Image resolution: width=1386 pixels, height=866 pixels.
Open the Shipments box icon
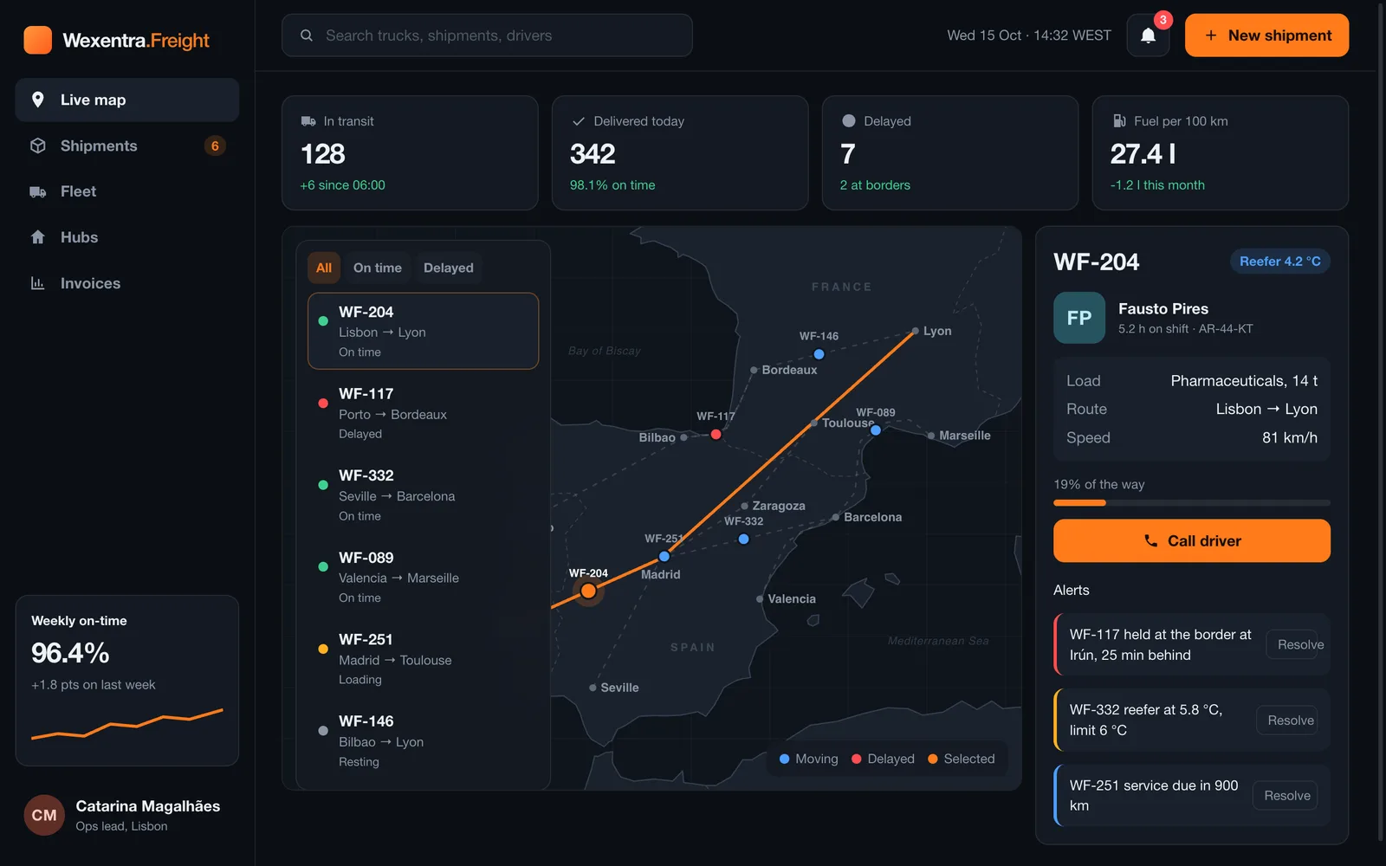coord(38,145)
